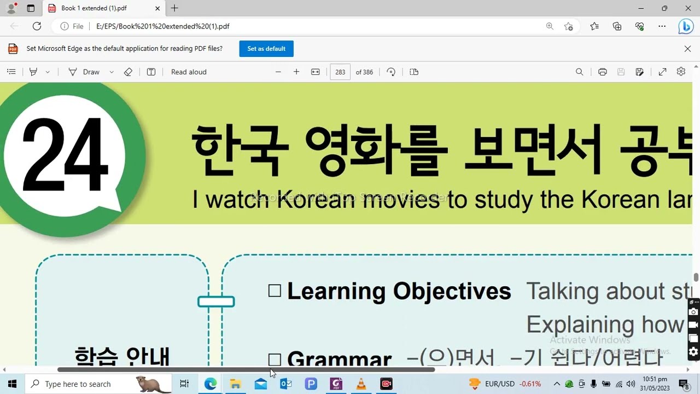Switch the Page view layout
The height and width of the screenshot is (394, 700).
pos(414,72)
